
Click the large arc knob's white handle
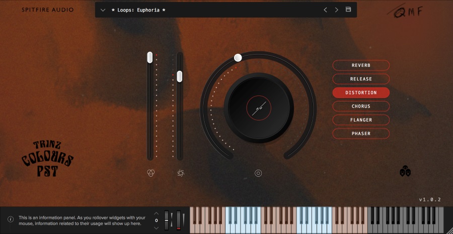click(238, 58)
